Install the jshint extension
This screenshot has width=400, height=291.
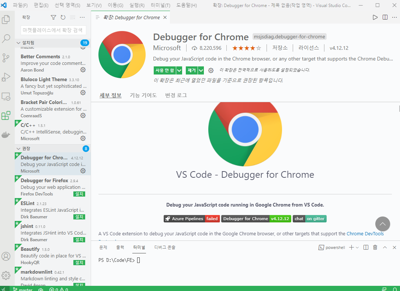[x=79, y=240]
